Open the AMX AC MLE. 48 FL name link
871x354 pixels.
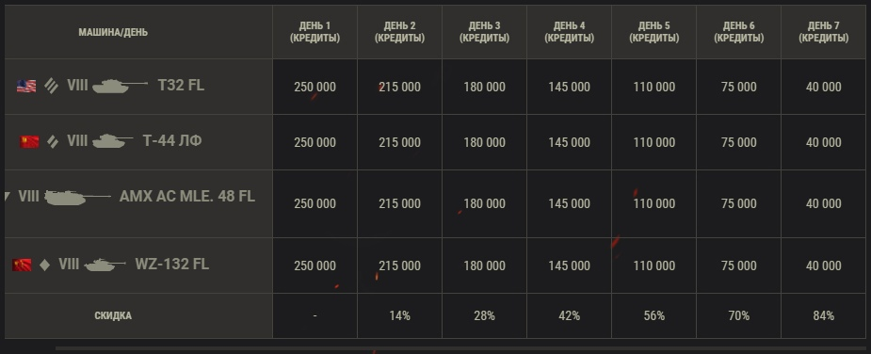tap(187, 196)
